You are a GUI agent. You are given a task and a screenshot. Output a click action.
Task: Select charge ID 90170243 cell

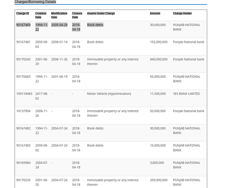coord(23,59)
